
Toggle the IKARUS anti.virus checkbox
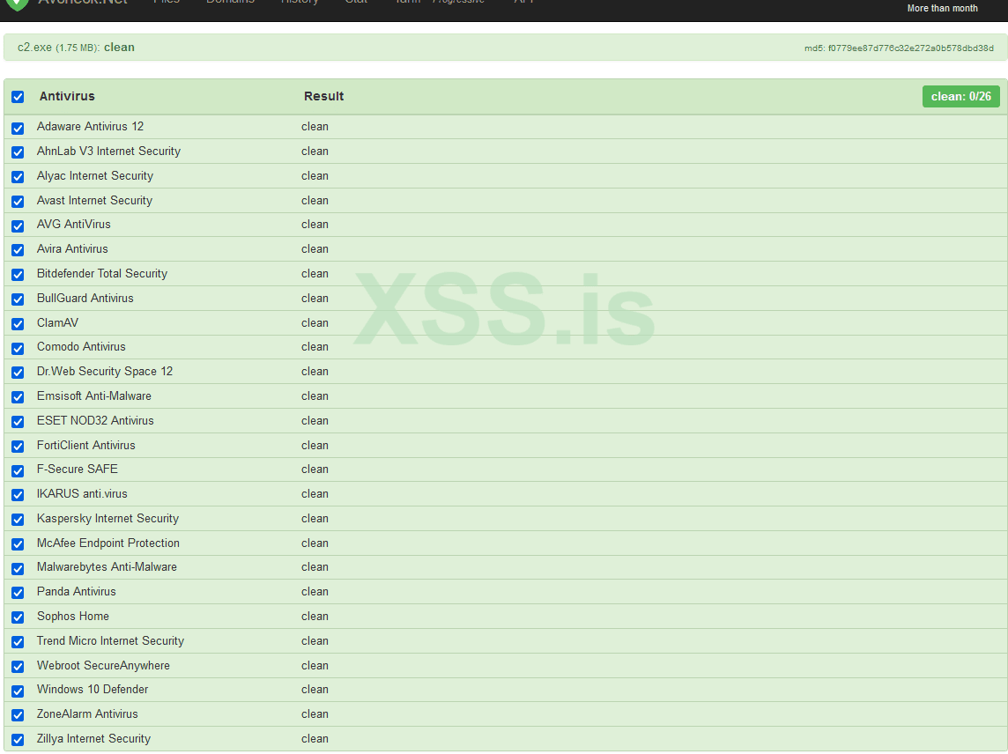(18, 495)
